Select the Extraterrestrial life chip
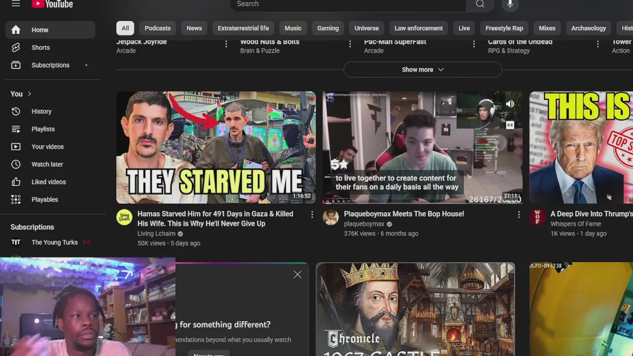This screenshot has width=633, height=356. pyautogui.click(x=243, y=28)
